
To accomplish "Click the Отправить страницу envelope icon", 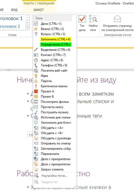I will click(x=117, y=19).
